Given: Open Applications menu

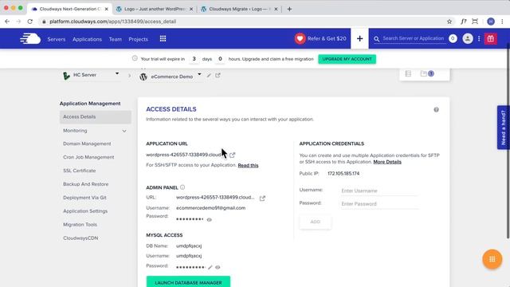Looking at the screenshot, I should click(87, 39).
